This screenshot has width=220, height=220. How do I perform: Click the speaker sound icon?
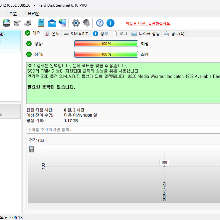[x=86, y=23]
